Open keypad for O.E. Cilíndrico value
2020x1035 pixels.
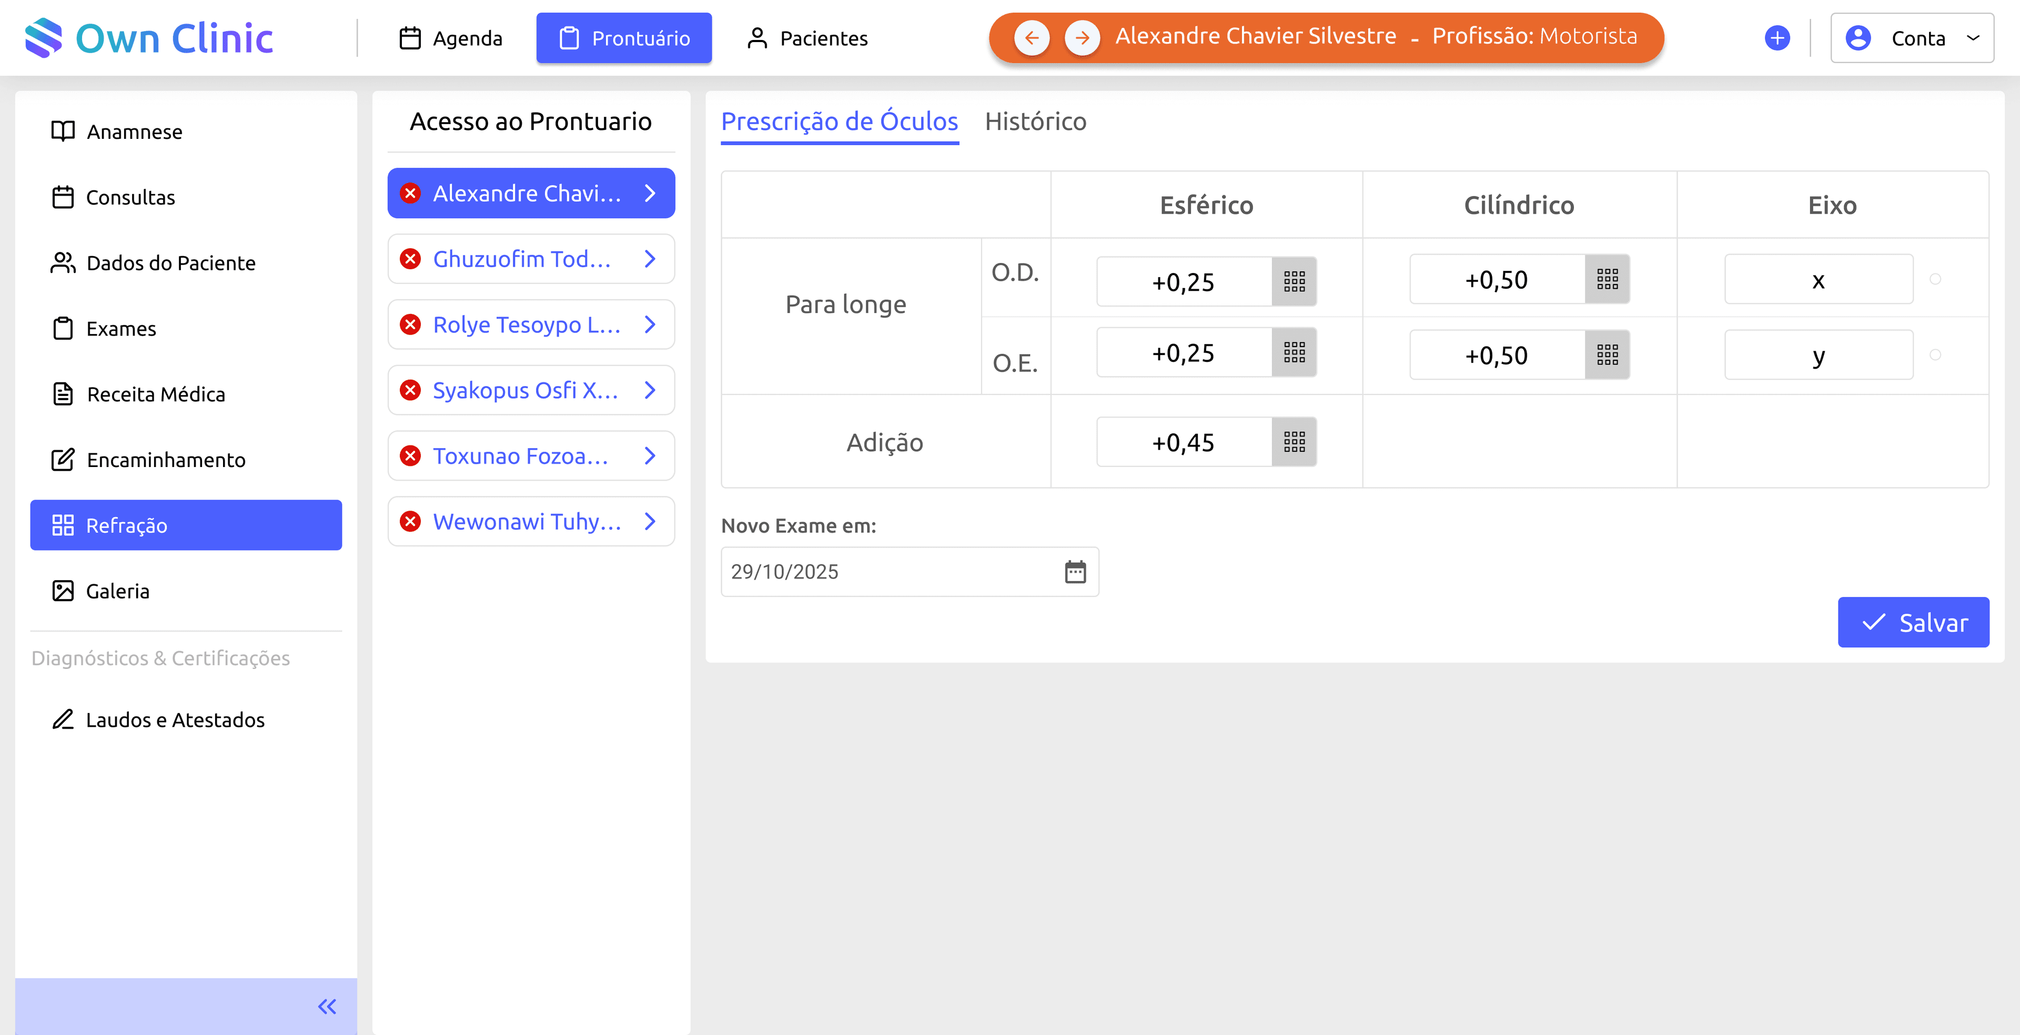(x=1607, y=355)
